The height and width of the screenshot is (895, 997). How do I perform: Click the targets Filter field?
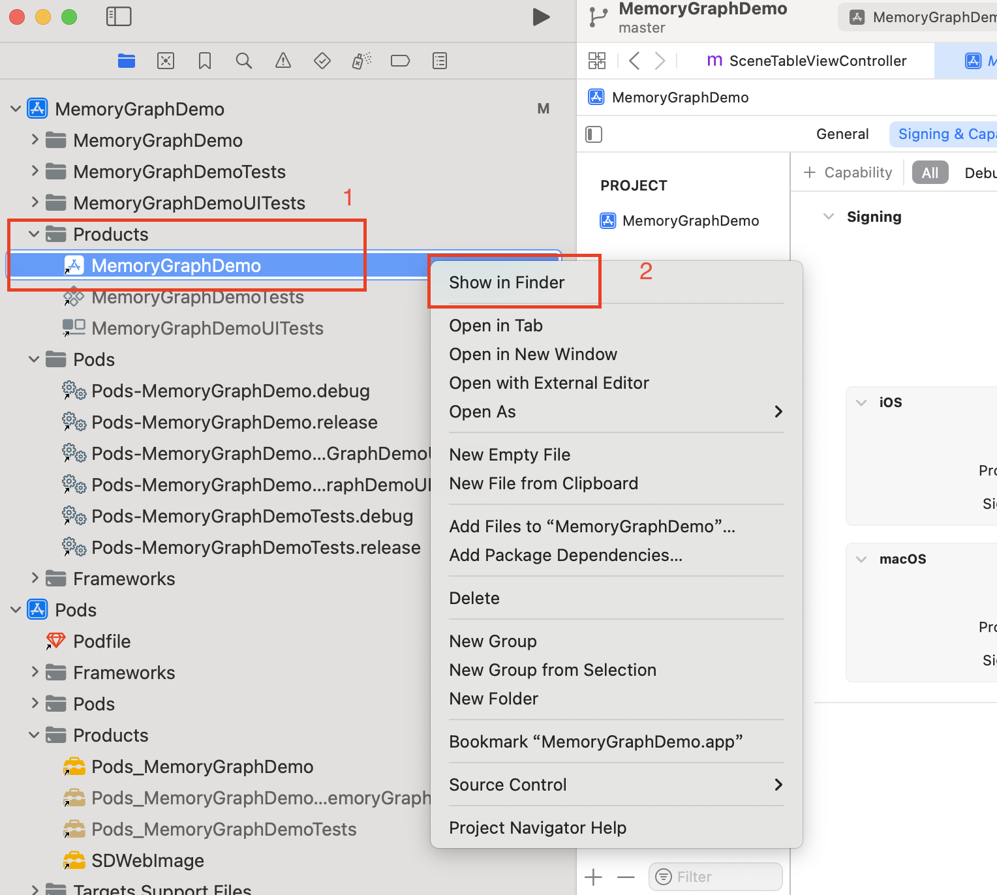pos(716,877)
